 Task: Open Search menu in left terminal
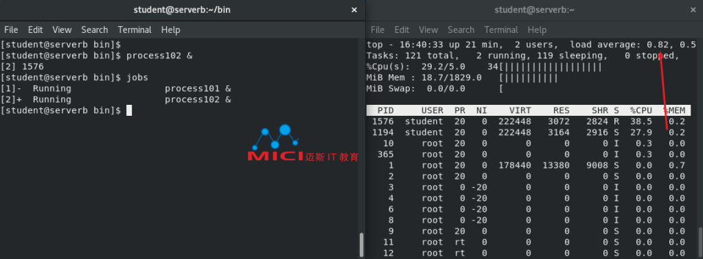pos(95,30)
